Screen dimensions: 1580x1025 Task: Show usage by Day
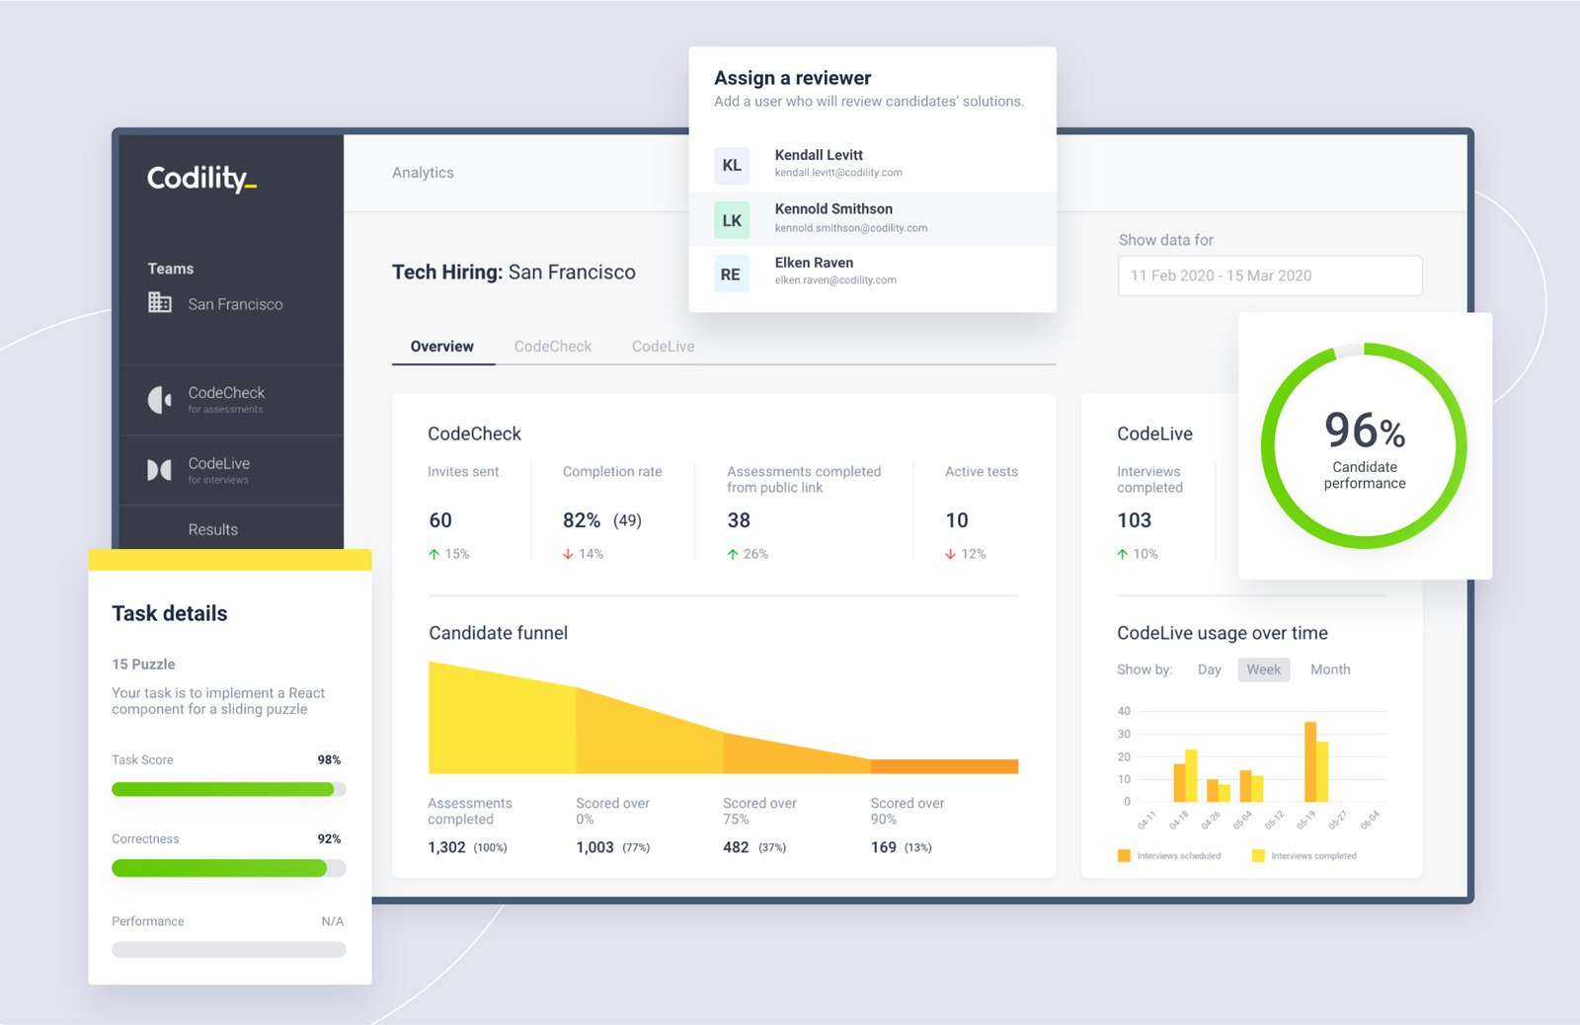pos(1210,670)
